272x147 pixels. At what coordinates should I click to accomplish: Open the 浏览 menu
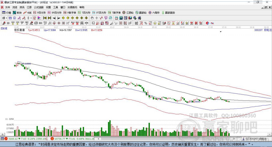[x=15, y=7]
